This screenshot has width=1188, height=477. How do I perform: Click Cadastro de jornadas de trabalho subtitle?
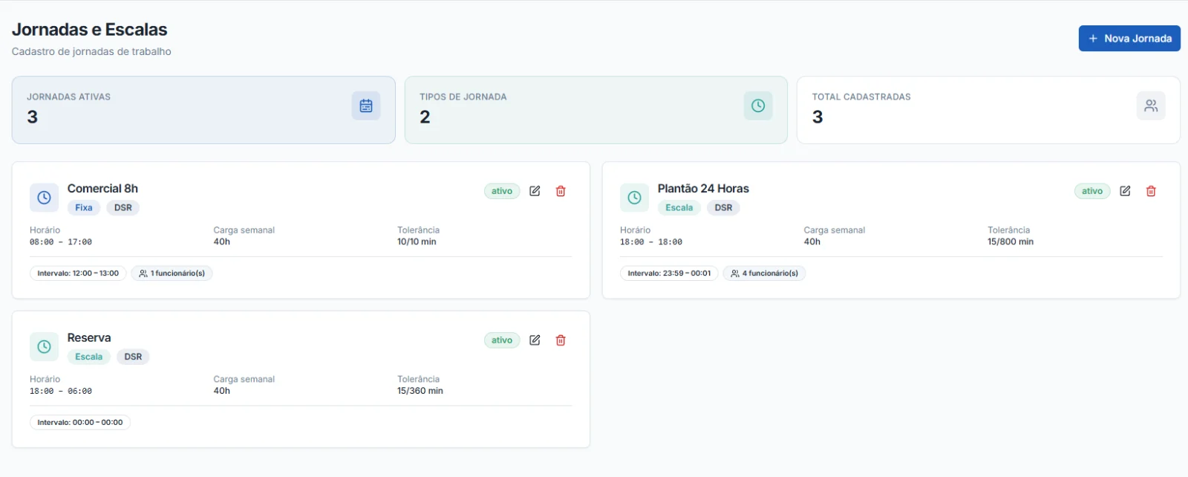(x=91, y=52)
